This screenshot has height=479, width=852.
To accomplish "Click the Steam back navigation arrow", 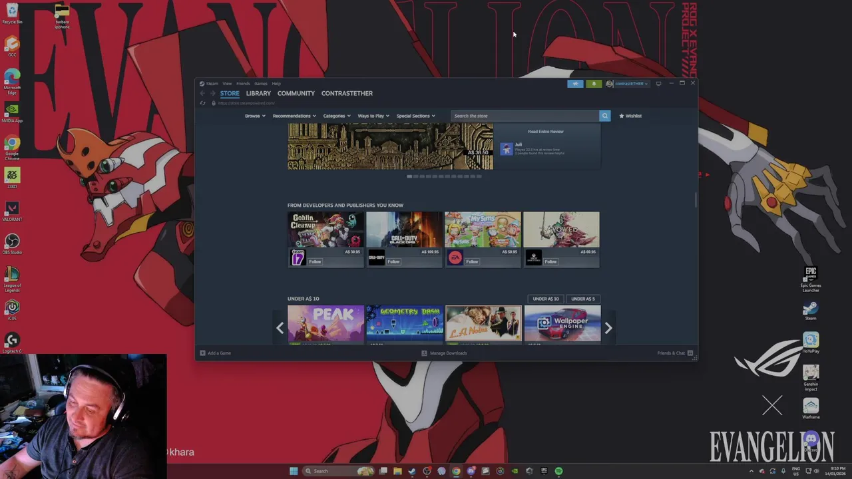I will pos(202,93).
